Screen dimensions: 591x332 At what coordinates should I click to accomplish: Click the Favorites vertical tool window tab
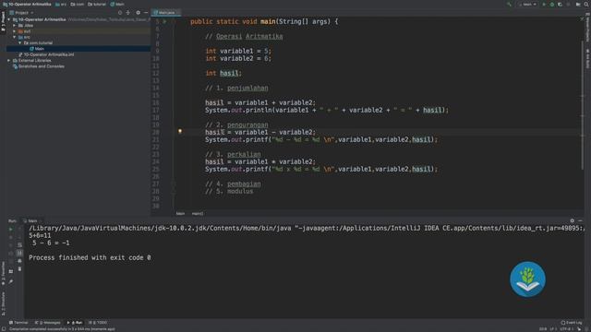point(3,273)
